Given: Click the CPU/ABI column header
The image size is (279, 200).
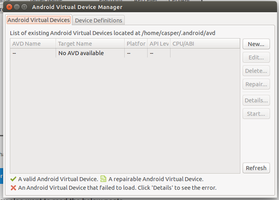Looking at the screenshot, I should (205, 44).
